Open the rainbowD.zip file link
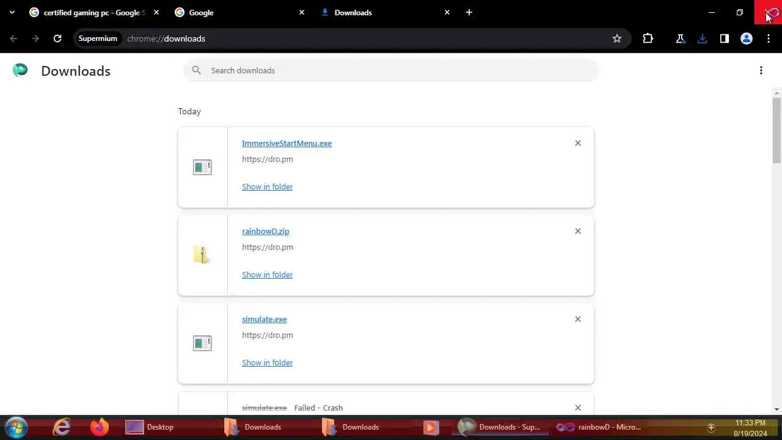 [266, 231]
